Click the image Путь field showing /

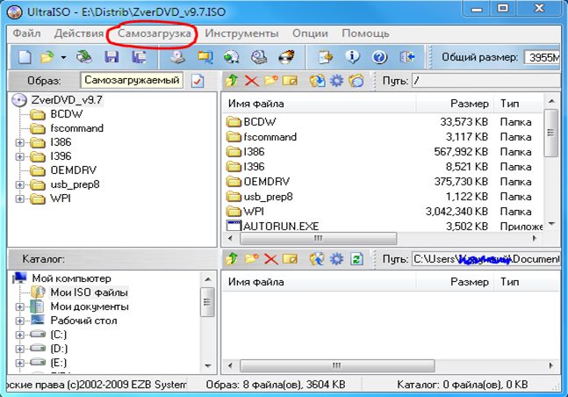pos(486,81)
